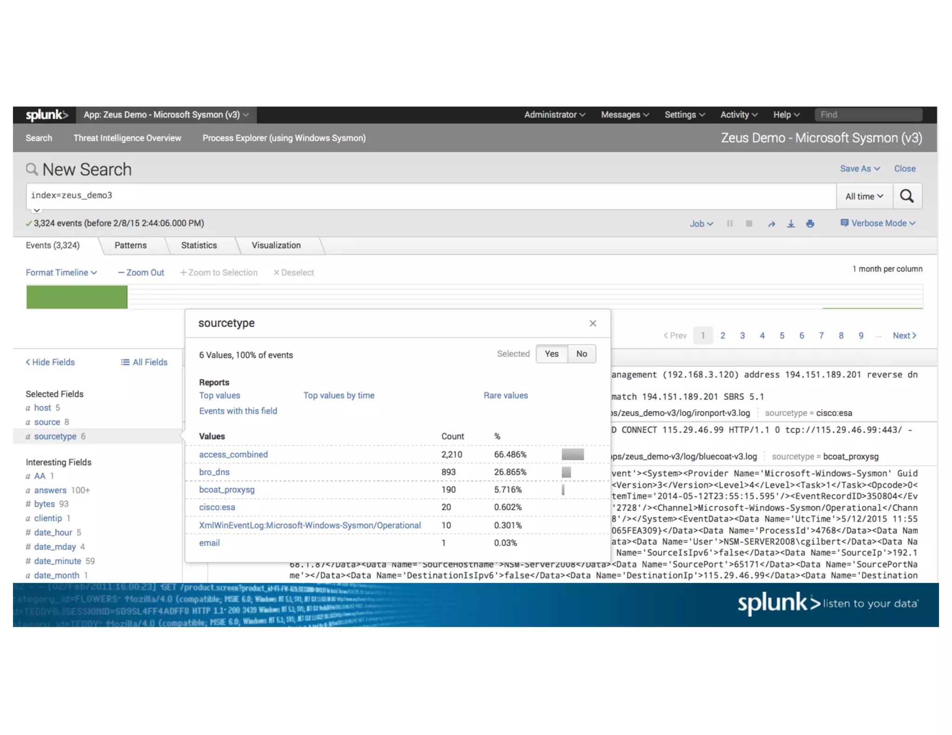The image size is (952, 735).
Task: Click the green timeline bar
Action: (x=77, y=297)
